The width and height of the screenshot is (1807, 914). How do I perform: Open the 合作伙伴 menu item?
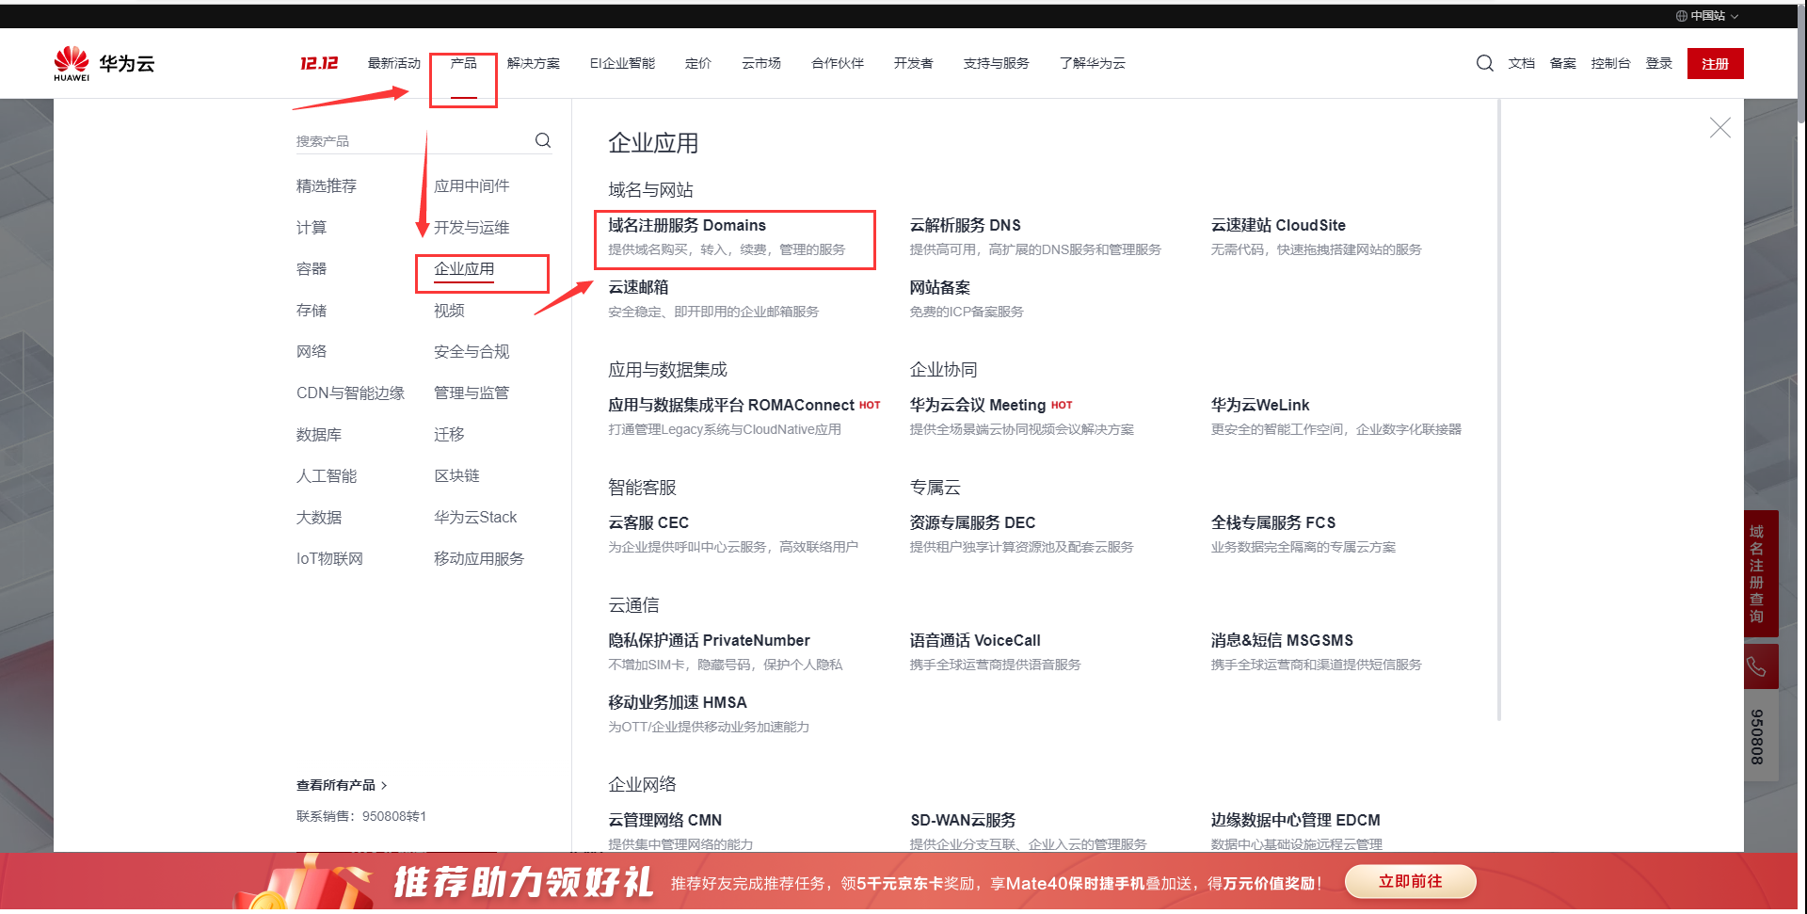[838, 63]
